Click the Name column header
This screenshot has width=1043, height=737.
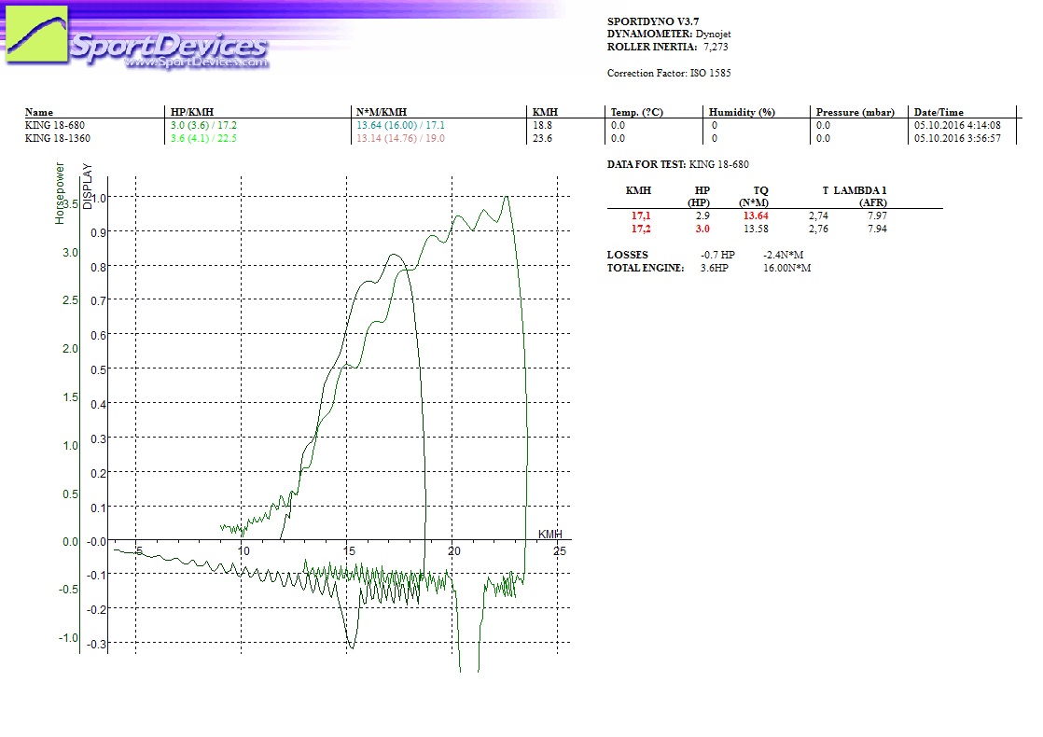39,112
